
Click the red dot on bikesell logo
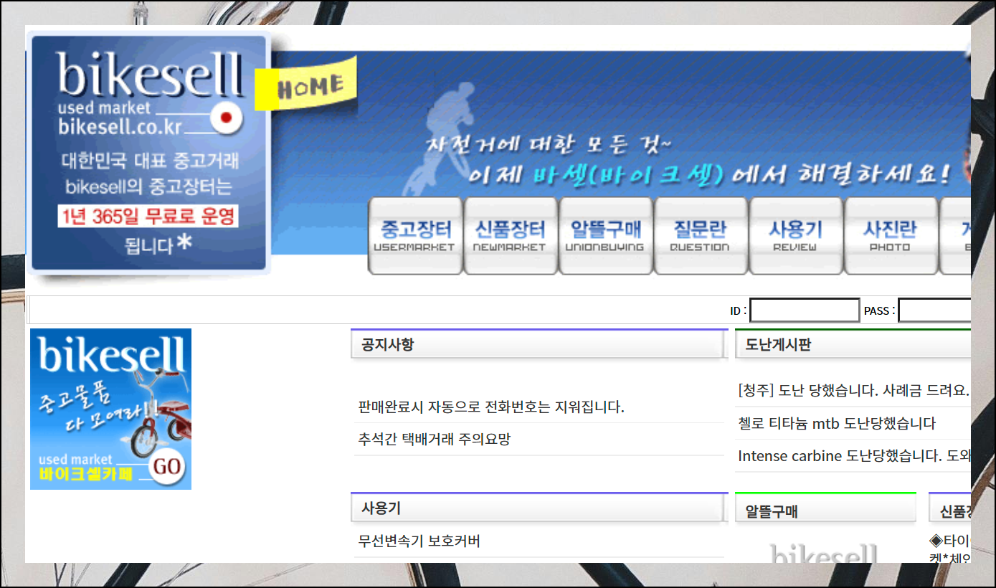(227, 117)
